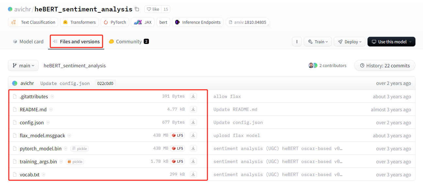The height and width of the screenshot is (189, 423).
Task: Download README.md with its download icon
Action: click(193, 109)
